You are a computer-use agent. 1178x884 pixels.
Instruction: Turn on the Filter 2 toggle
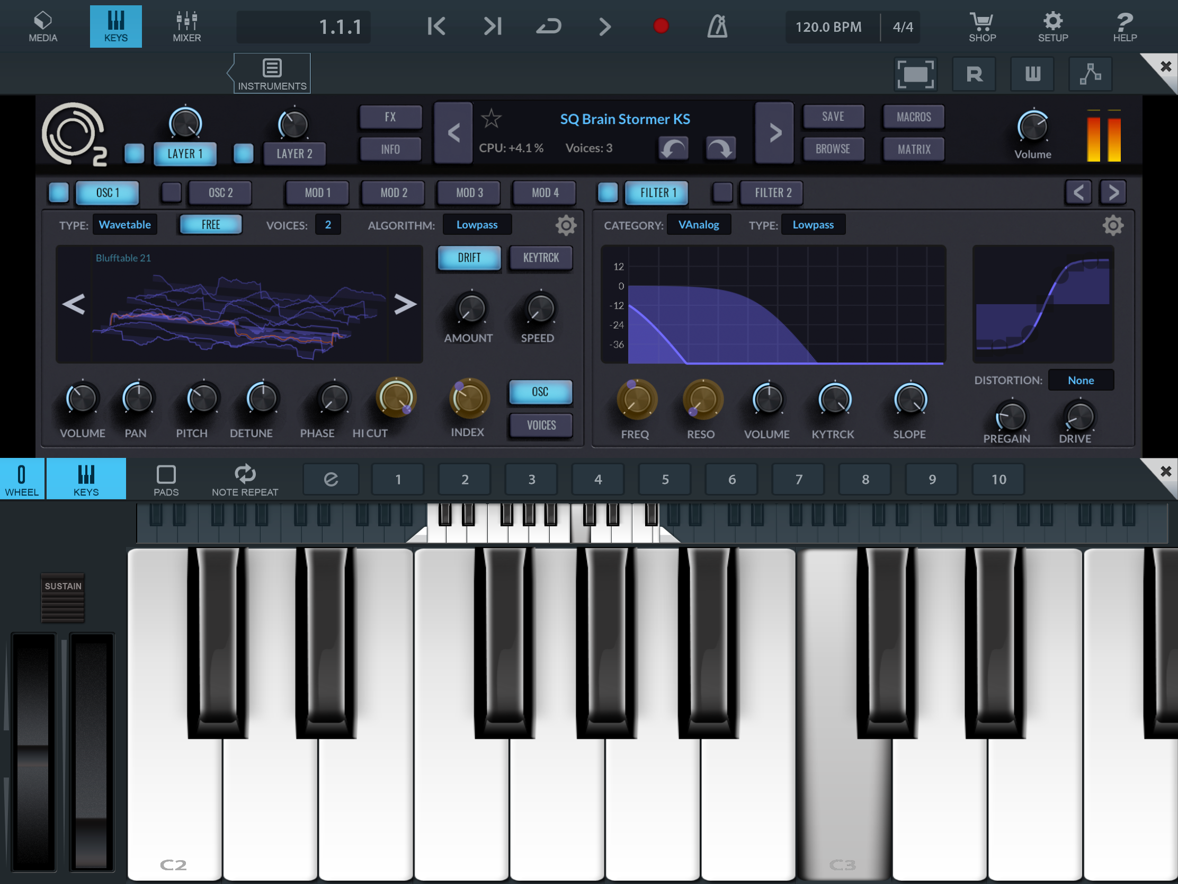pos(722,192)
